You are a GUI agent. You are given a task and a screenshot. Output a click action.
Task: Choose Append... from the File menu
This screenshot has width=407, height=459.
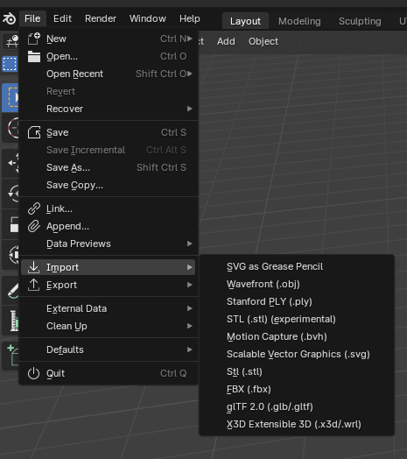pyautogui.click(x=109, y=226)
